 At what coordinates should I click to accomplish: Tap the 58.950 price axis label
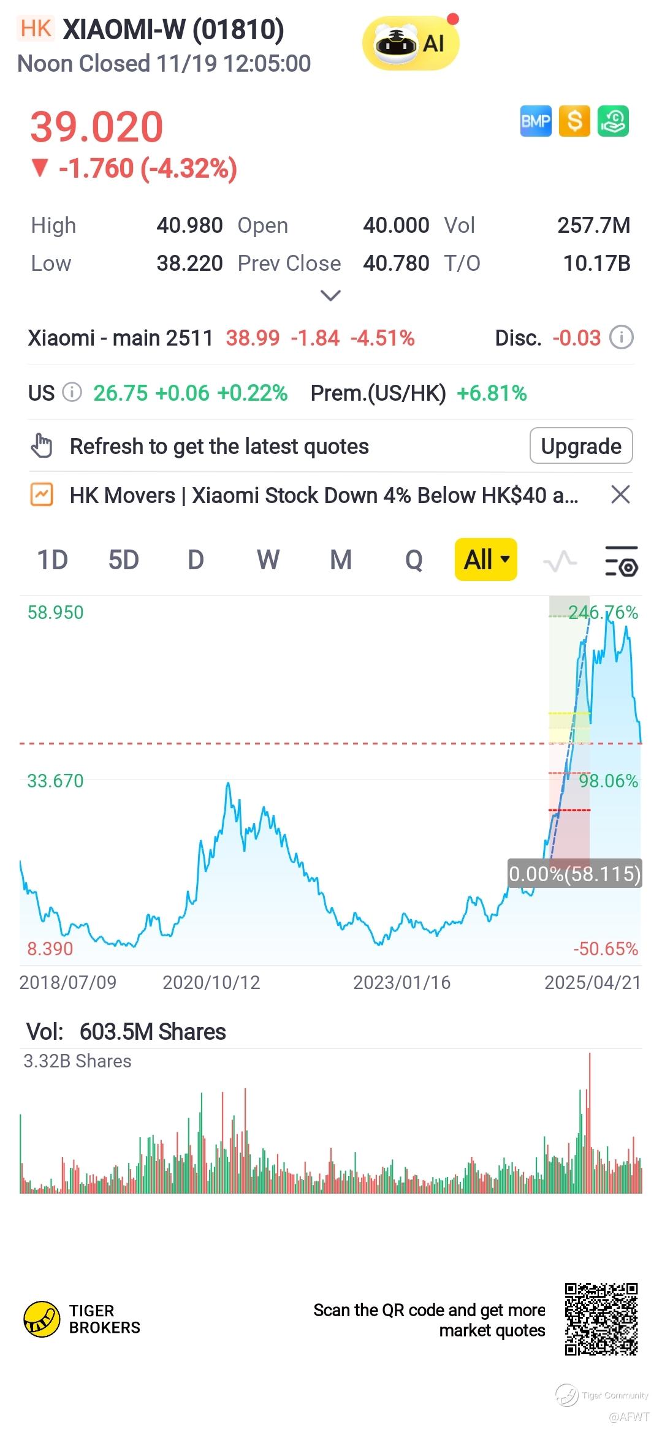click(x=55, y=612)
